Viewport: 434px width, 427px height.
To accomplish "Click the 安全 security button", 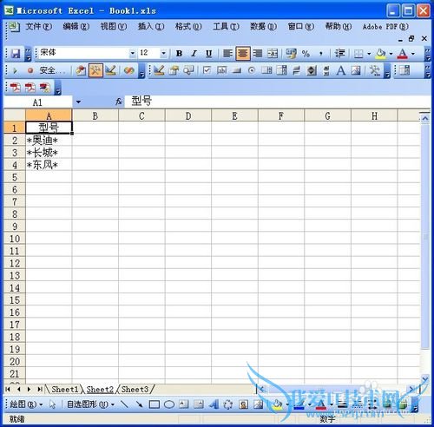I will [x=52, y=70].
